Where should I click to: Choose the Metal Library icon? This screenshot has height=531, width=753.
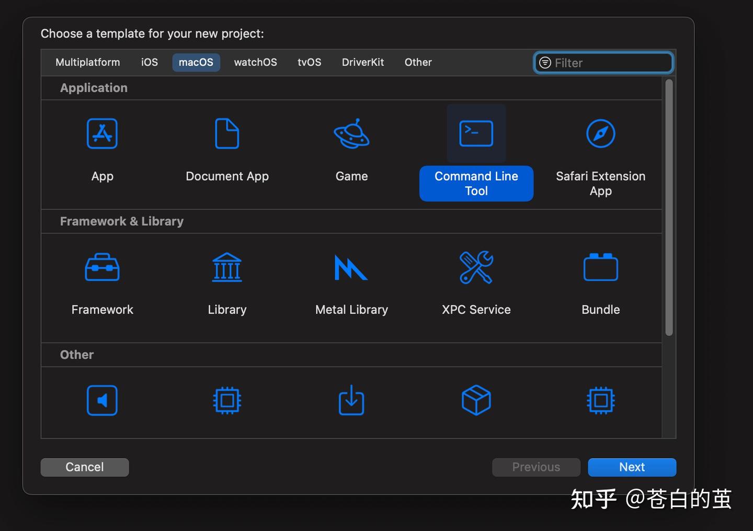pos(351,267)
